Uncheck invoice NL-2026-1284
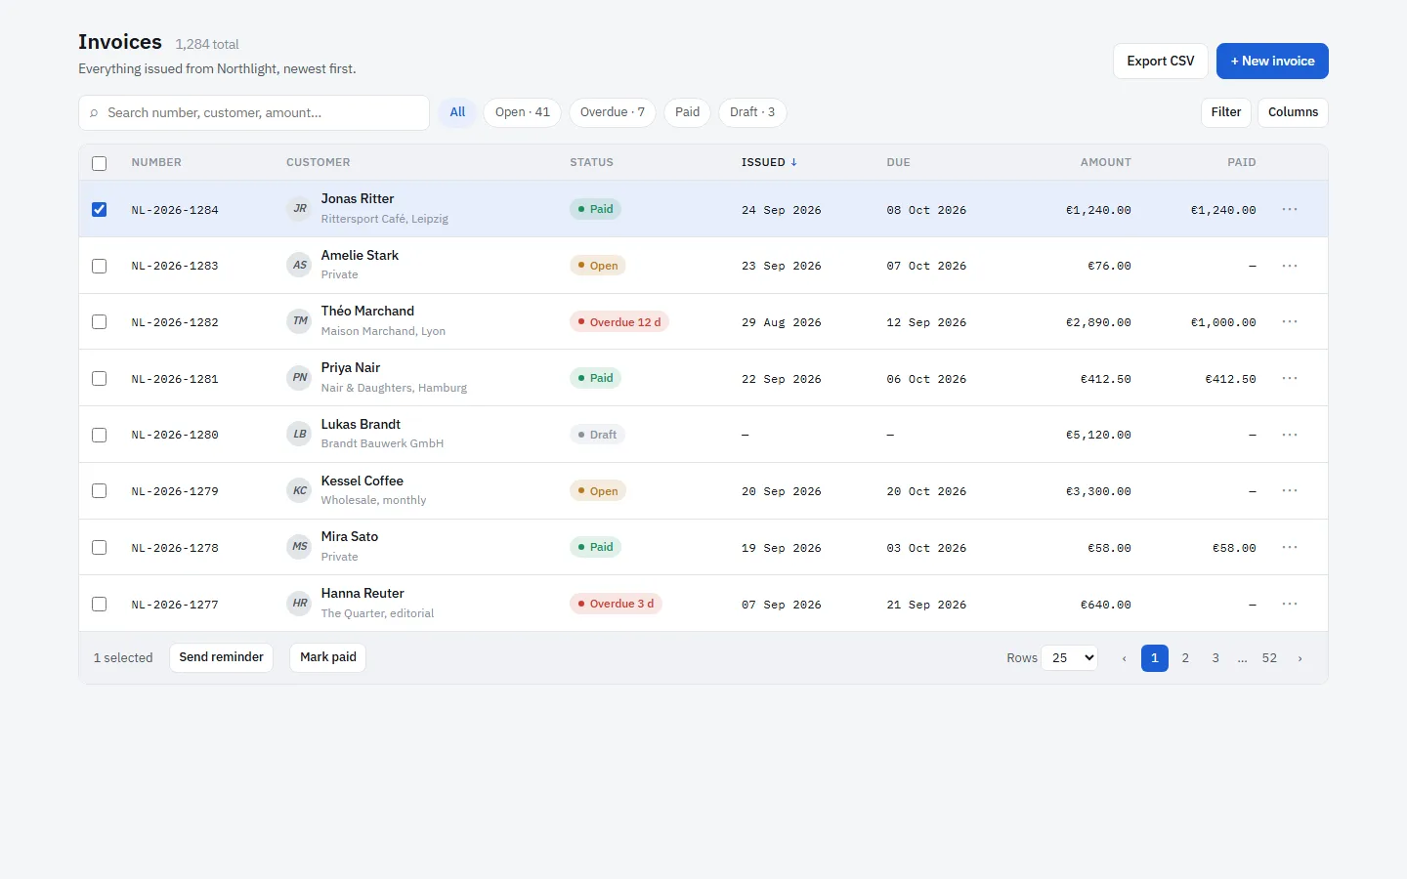 [x=99, y=209]
